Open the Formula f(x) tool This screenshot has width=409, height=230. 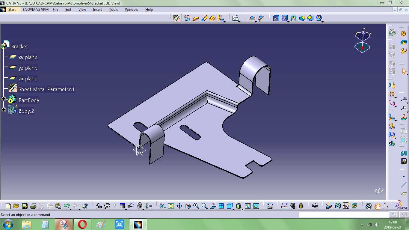coord(99,206)
